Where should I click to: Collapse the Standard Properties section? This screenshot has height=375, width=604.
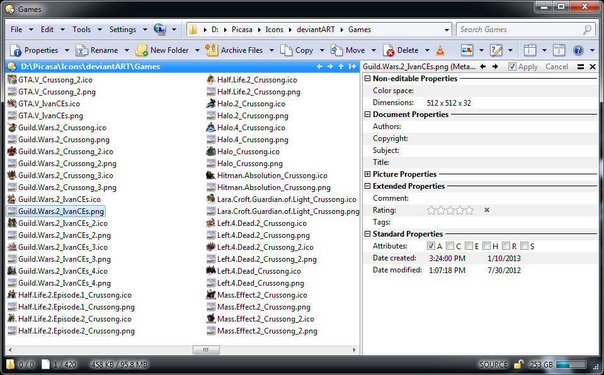coord(367,233)
